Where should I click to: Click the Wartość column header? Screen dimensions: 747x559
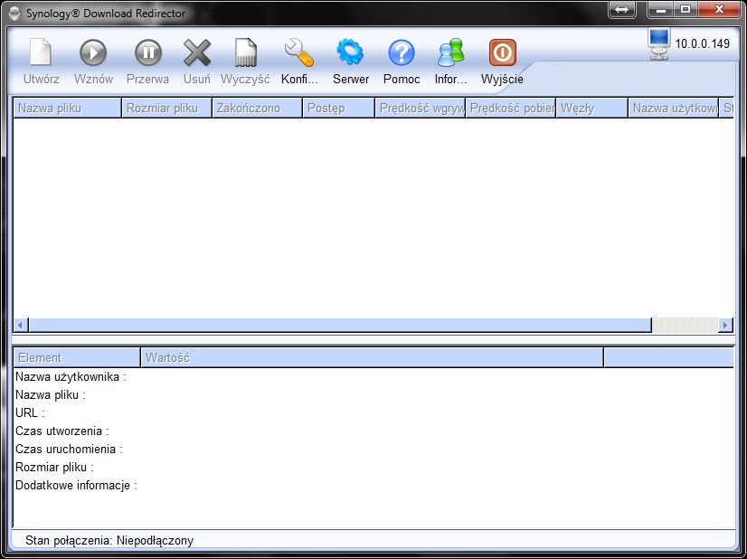pos(372,357)
